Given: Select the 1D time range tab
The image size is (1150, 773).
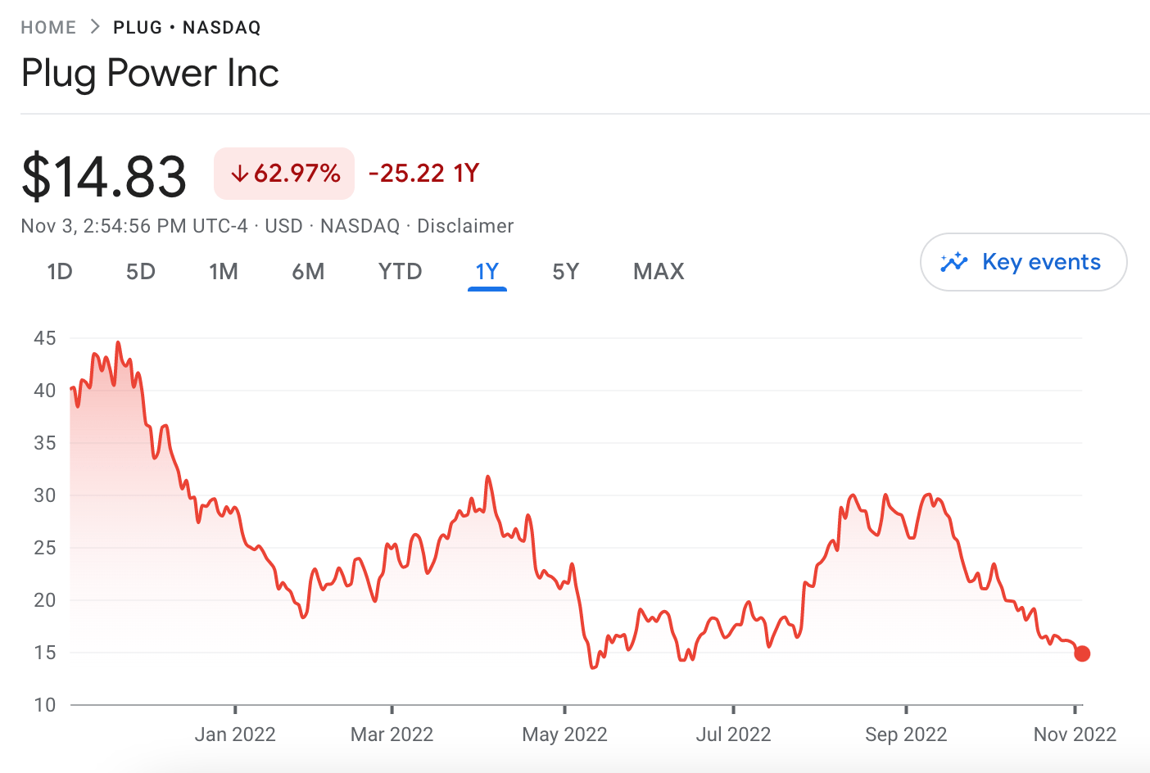Looking at the screenshot, I should [60, 272].
